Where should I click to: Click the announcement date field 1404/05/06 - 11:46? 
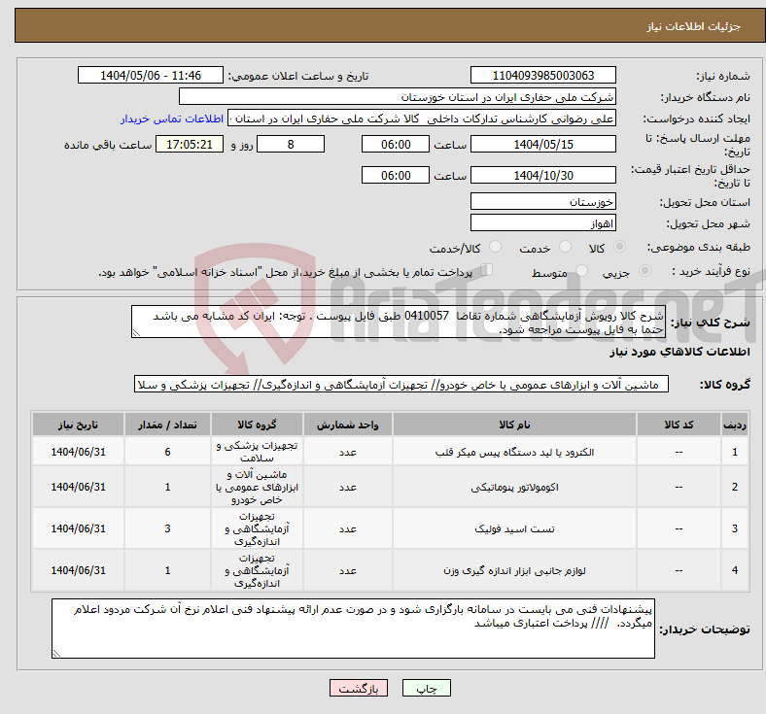click(151, 76)
